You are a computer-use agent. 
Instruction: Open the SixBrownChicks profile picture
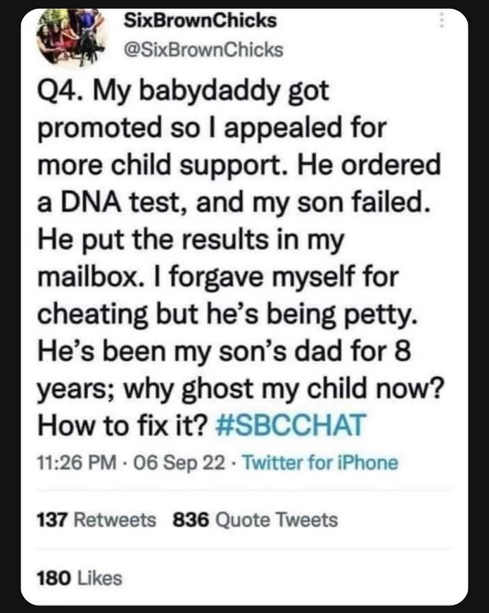point(72,36)
